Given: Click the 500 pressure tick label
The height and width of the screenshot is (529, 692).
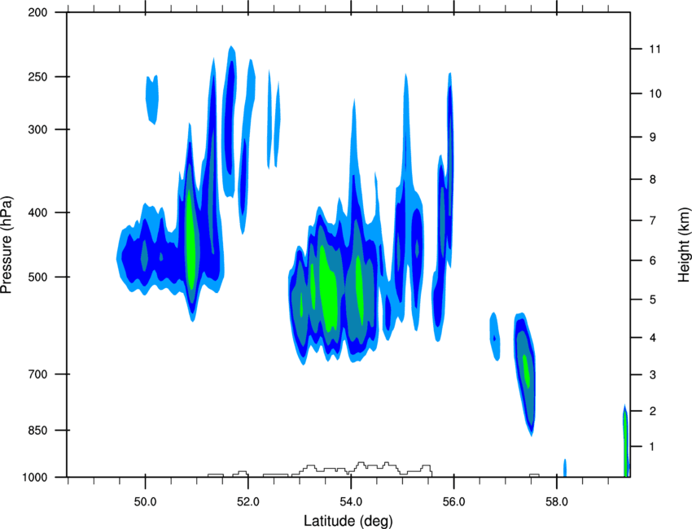Looking at the screenshot, I should point(38,277).
